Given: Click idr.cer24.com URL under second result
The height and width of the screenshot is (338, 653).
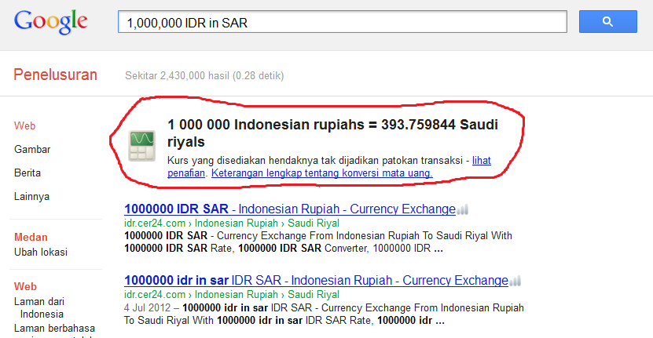Looking at the screenshot, I should 232,295.
